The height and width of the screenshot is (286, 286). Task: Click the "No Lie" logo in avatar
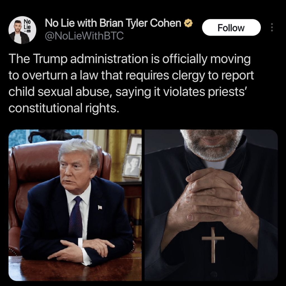(27, 24)
